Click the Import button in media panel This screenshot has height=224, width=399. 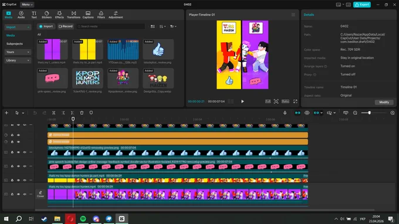[x=46, y=26]
